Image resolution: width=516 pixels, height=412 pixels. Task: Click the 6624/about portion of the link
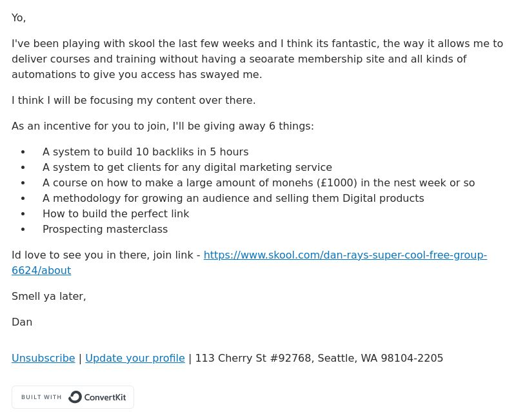41,271
